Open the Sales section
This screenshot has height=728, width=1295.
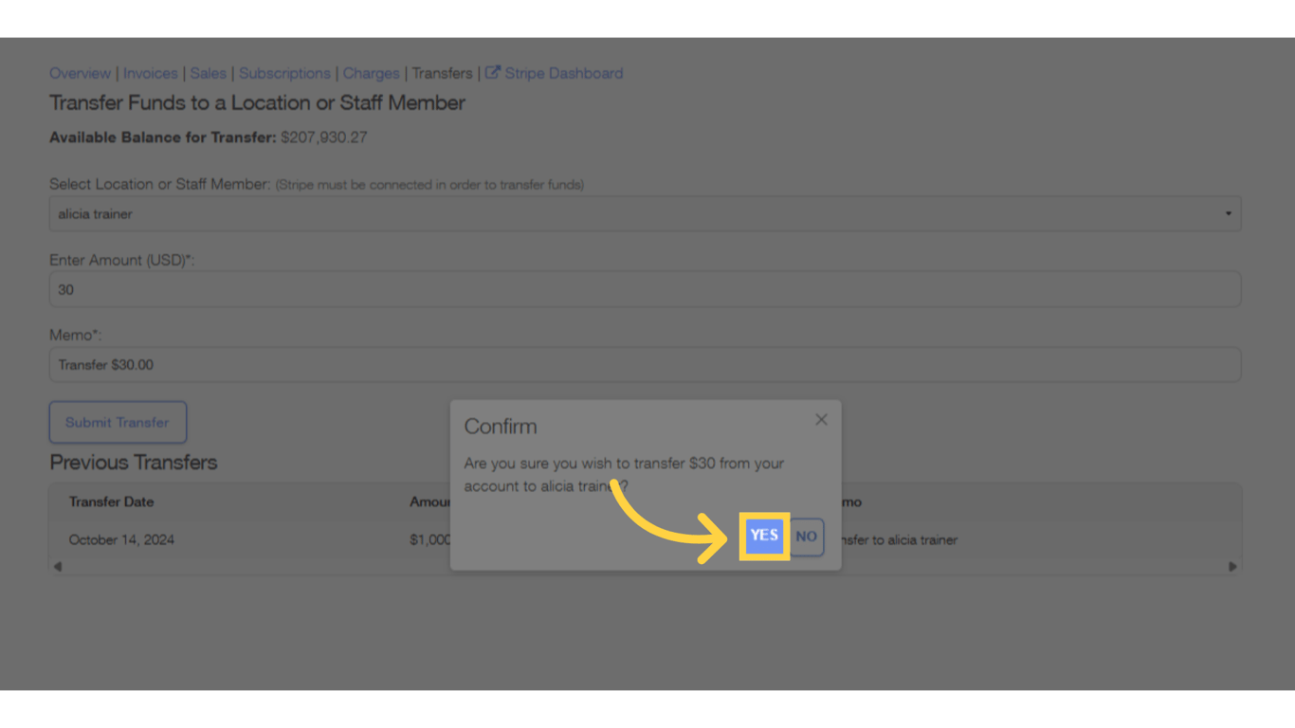pyautogui.click(x=208, y=73)
